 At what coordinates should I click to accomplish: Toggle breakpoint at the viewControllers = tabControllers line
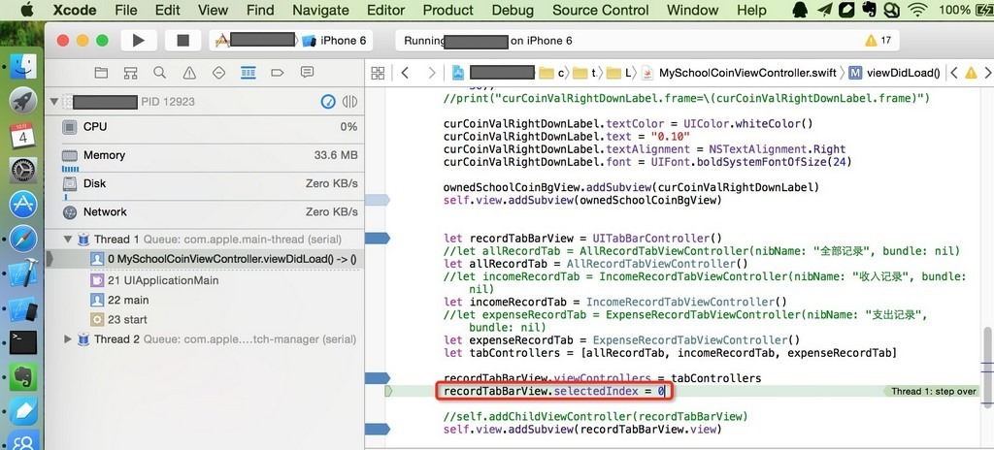coord(378,378)
